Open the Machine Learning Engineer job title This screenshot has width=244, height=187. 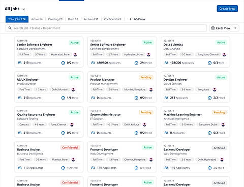coord(182,115)
